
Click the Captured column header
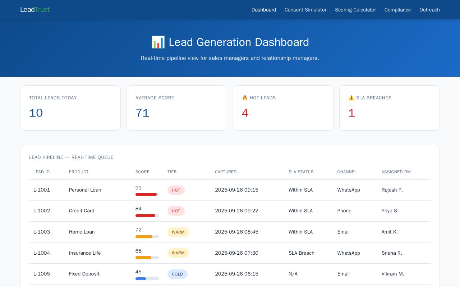pyautogui.click(x=226, y=172)
